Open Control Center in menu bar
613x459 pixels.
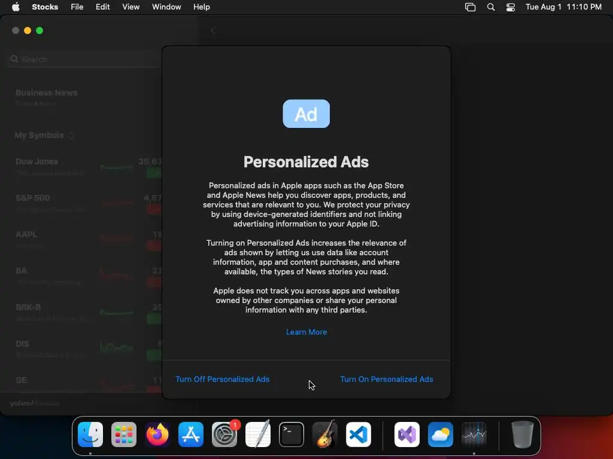point(510,7)
